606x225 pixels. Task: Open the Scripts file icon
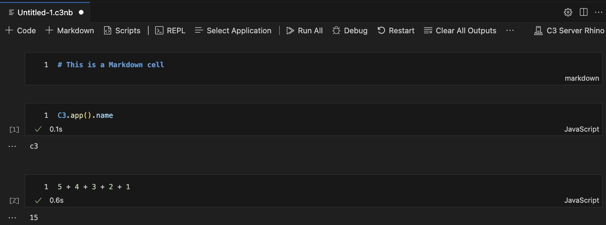click(108, 31)
